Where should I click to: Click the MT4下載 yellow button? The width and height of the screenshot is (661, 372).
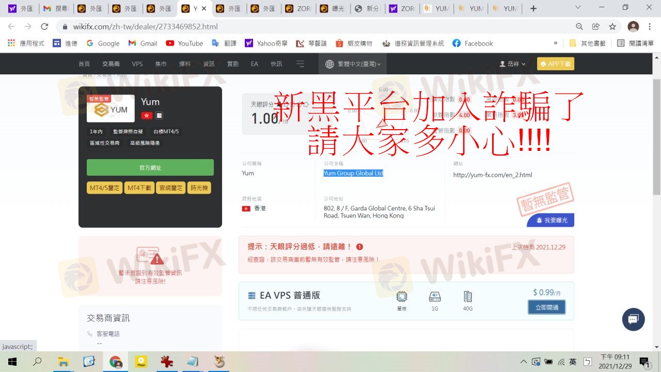[x=139, y=188]
